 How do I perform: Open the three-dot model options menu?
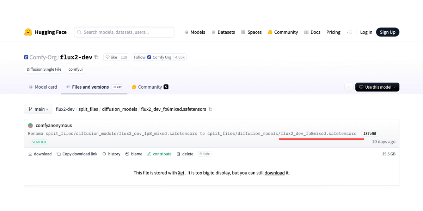pos(349,87)
